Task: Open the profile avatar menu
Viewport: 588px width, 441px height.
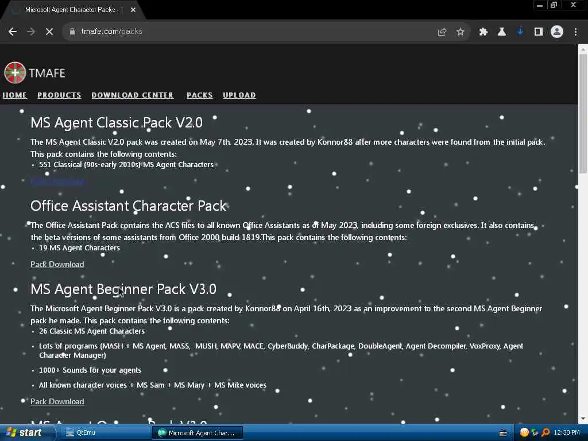Action: tap(557, 32)
